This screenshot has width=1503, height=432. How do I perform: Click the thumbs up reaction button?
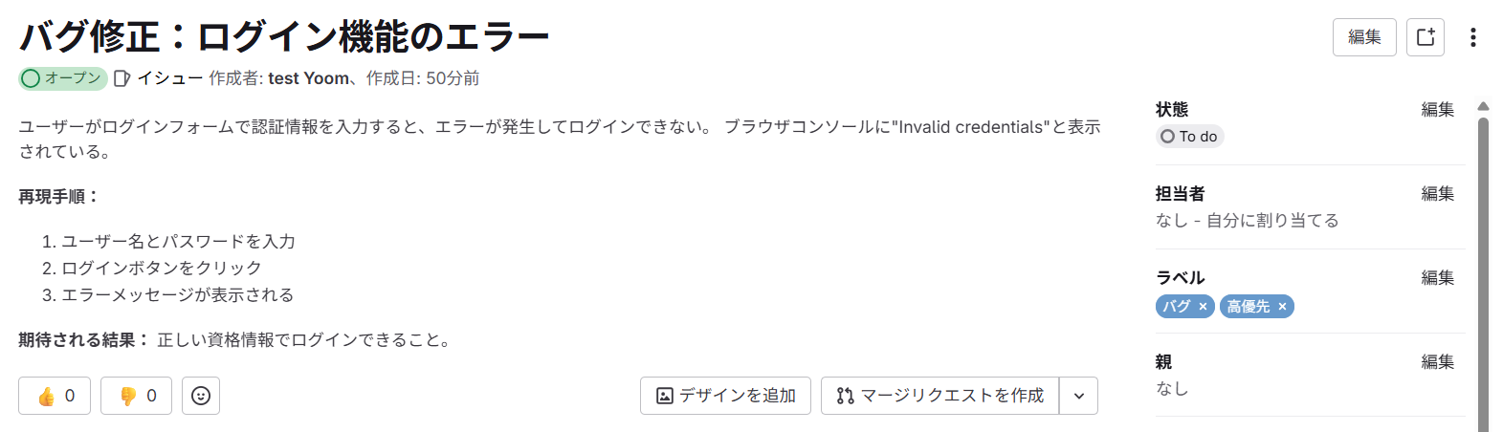tap(55, 396)
